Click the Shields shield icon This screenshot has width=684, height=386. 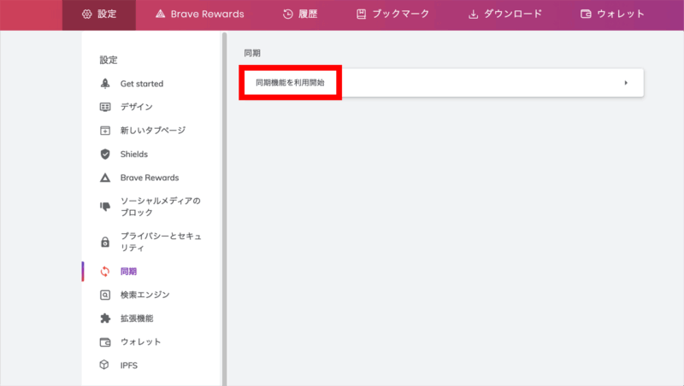105,154
